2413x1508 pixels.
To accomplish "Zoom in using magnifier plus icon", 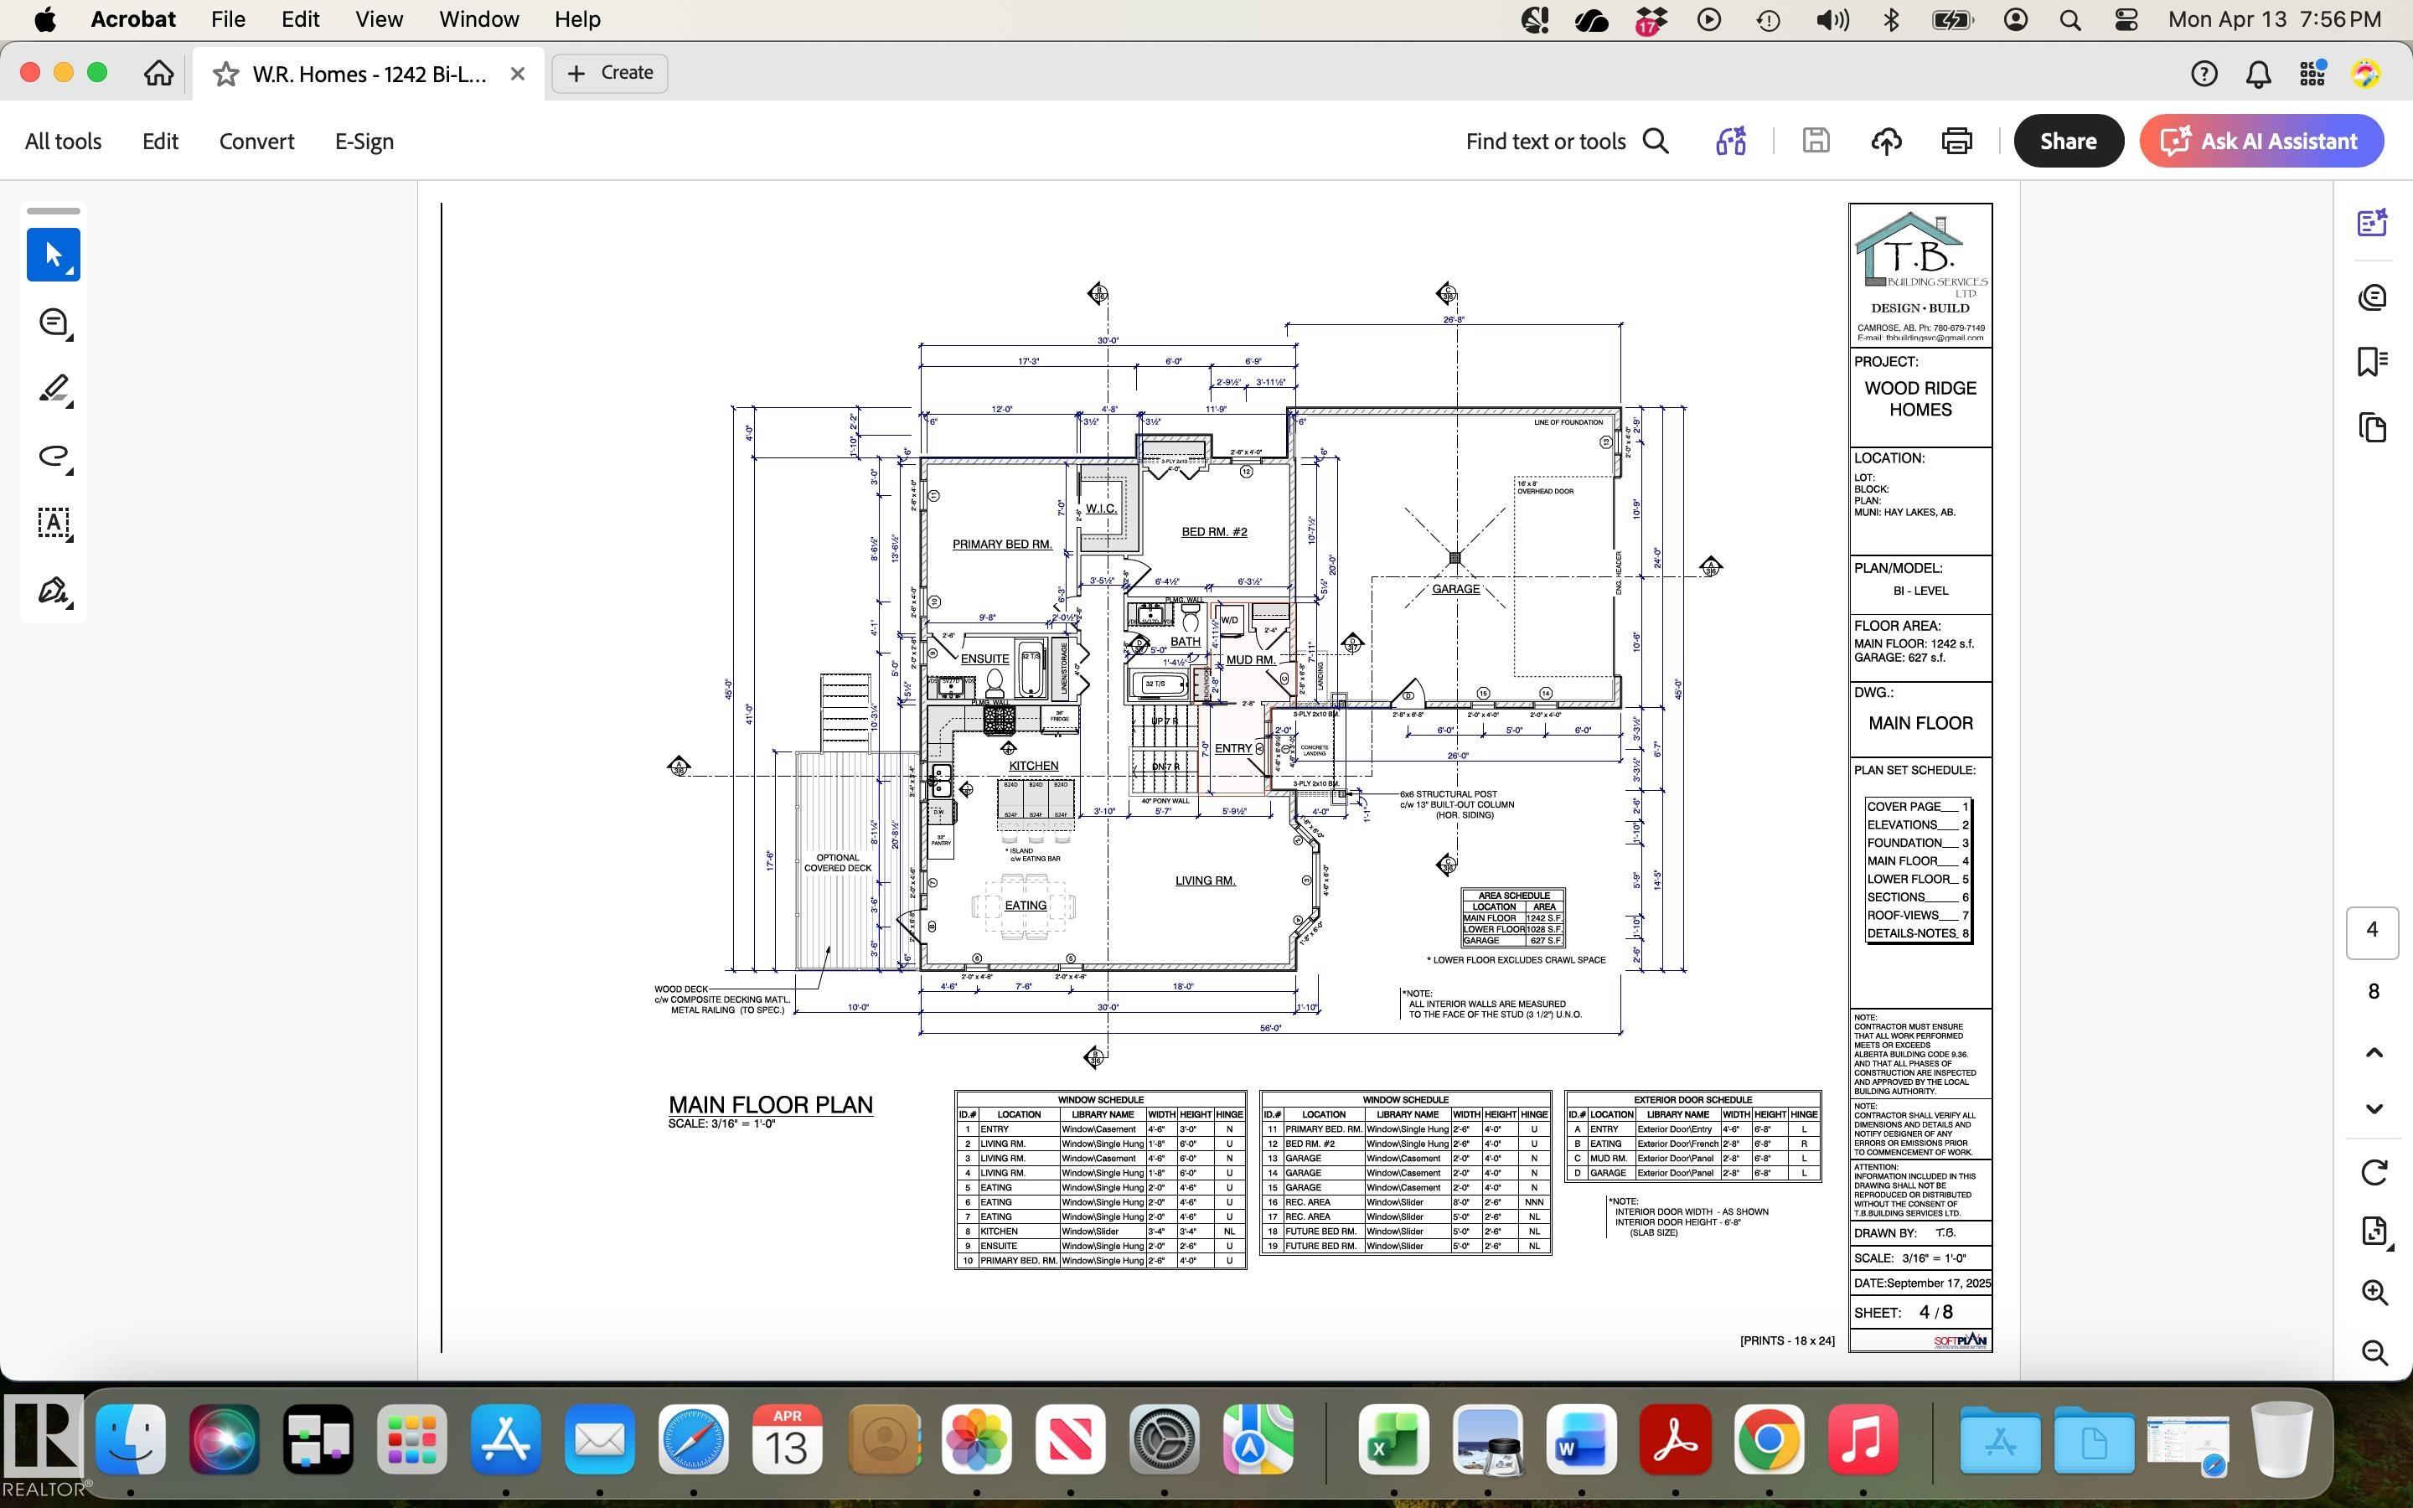I will (2373, 1292).
